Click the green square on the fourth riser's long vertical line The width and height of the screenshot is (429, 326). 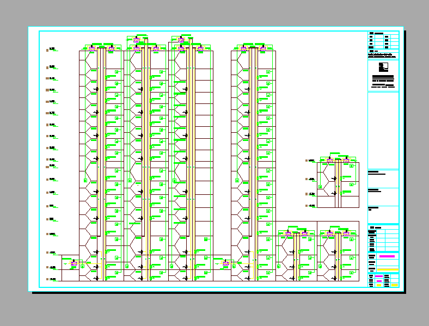click(236, 180)
